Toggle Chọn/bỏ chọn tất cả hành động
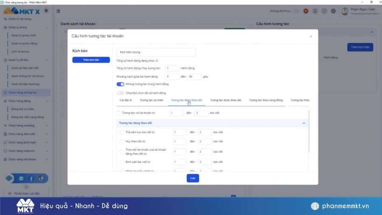This screenshot has width=382, height=215. click(x=120, y=93)
